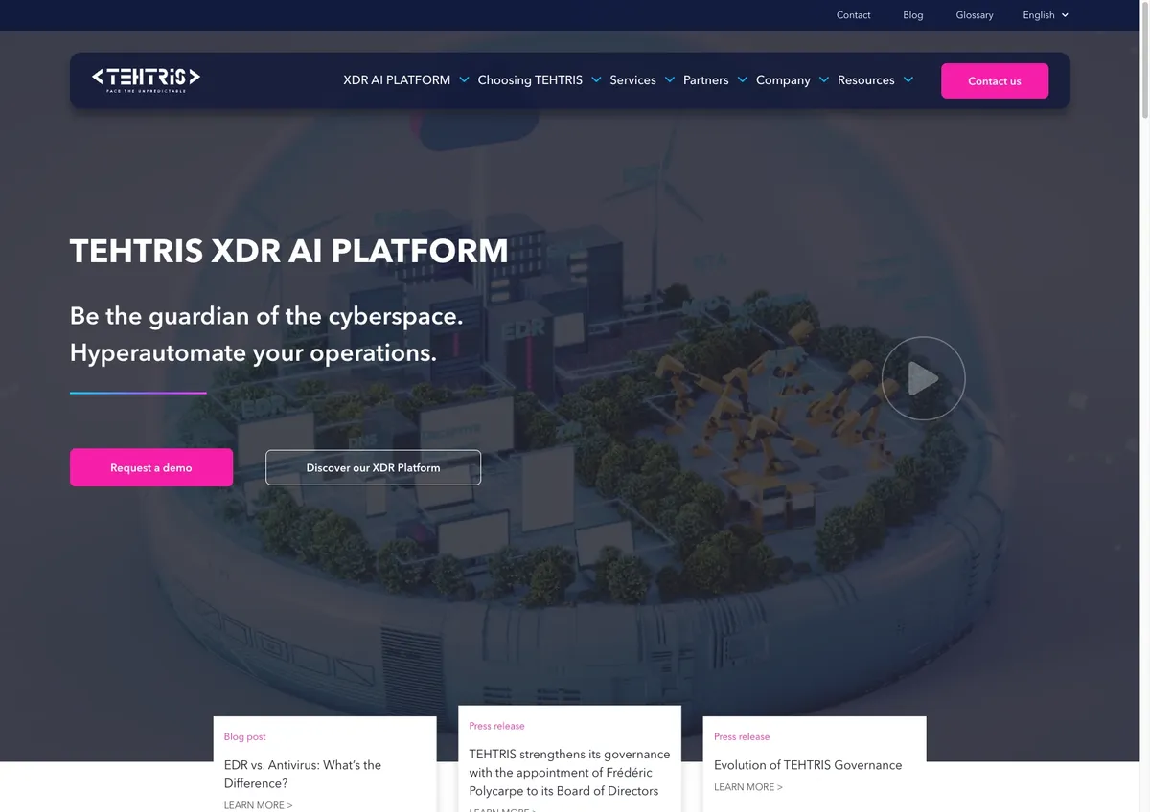Click 'Be the guardian of the cyberspace.' text

pos(266,316)
